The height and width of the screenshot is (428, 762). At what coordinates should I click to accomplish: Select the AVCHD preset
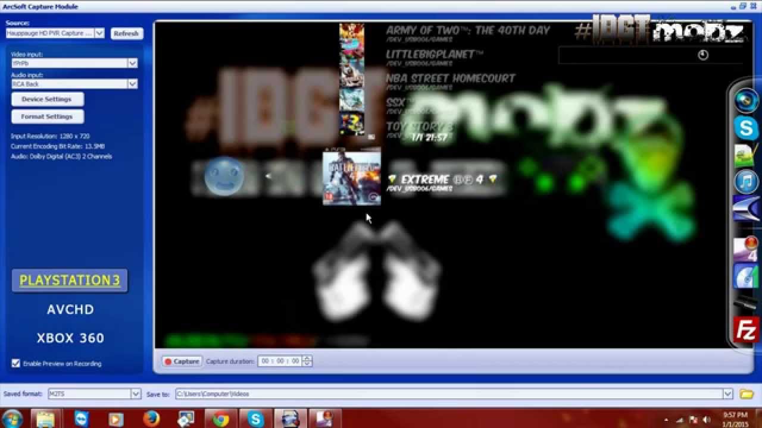pos(70,309)
